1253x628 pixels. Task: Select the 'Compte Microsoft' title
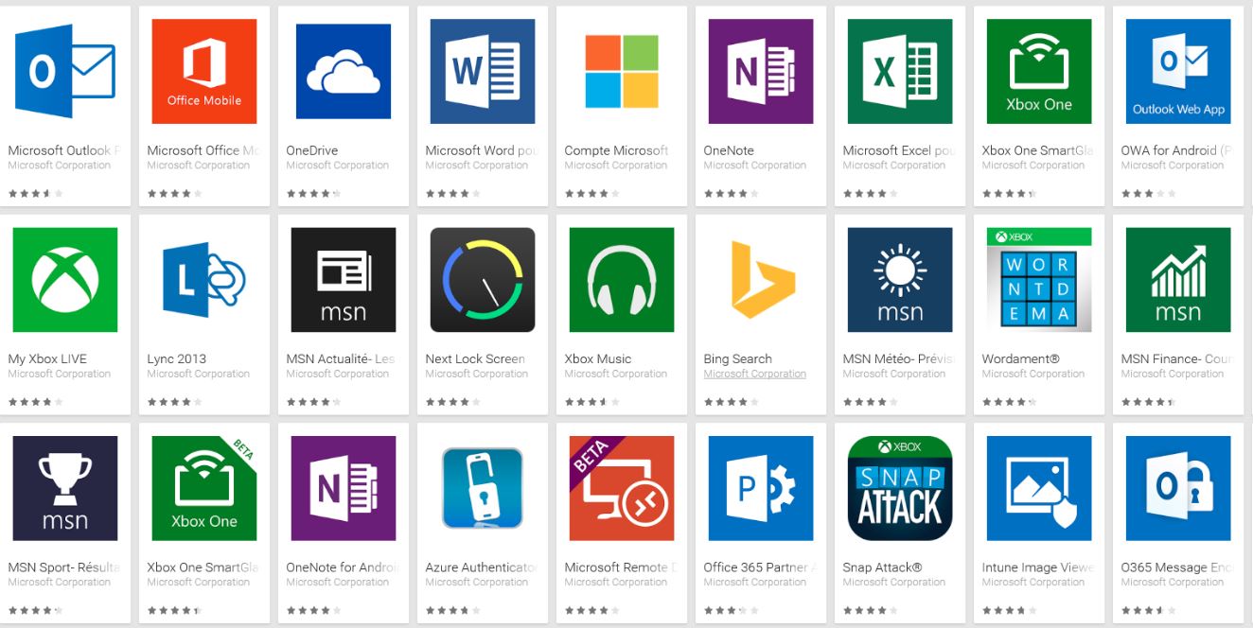click(616, 150)
